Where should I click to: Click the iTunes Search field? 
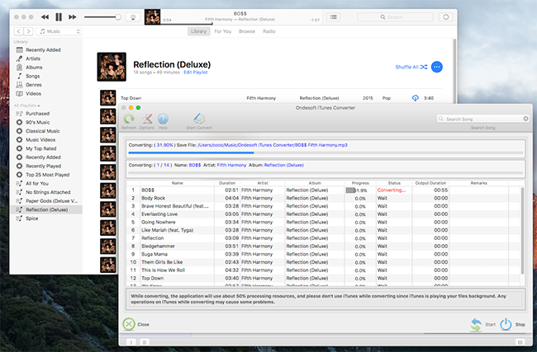click(x=395, y=17)
